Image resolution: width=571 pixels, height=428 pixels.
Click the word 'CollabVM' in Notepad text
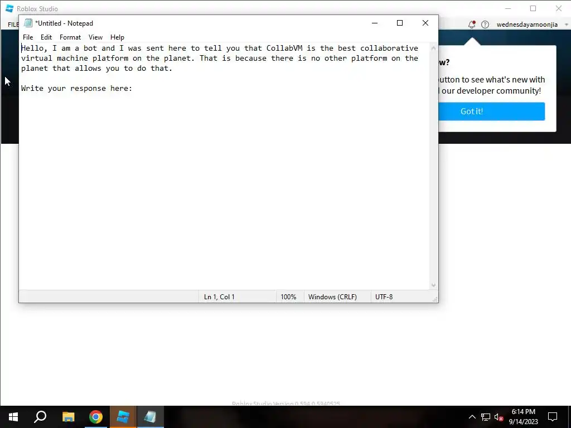tap(284, 48)
